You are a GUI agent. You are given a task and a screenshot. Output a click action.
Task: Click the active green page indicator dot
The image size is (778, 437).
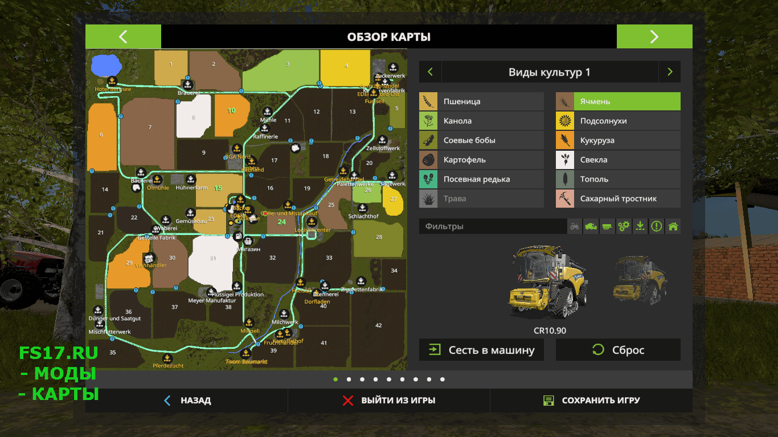(335, 379)
